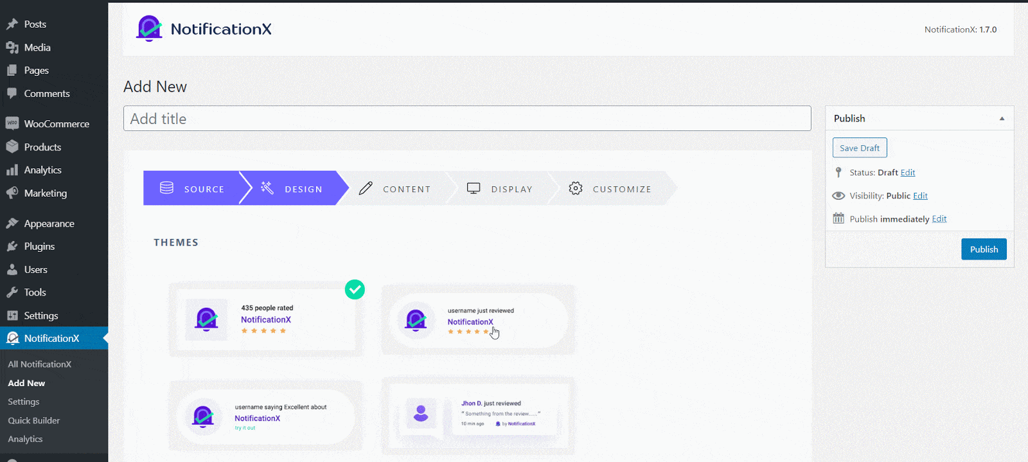Image resolution: width=1028 pixels, height=462 pixels.
Task: Click the 'THEMES' section heading
Action: (x=176, y=242)
